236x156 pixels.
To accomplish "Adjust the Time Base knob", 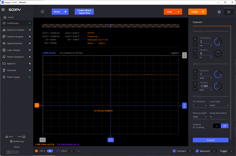I will tap(218, 42).
